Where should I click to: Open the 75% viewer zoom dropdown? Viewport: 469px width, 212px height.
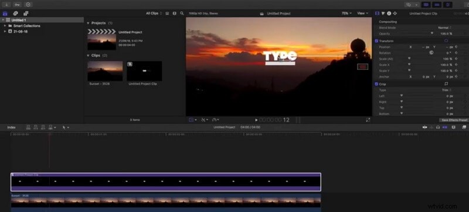346,14
